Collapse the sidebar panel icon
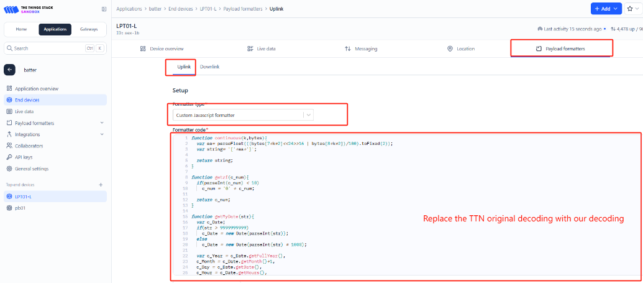Viewport: 643px width, 283px height. (x=104, y=9)
